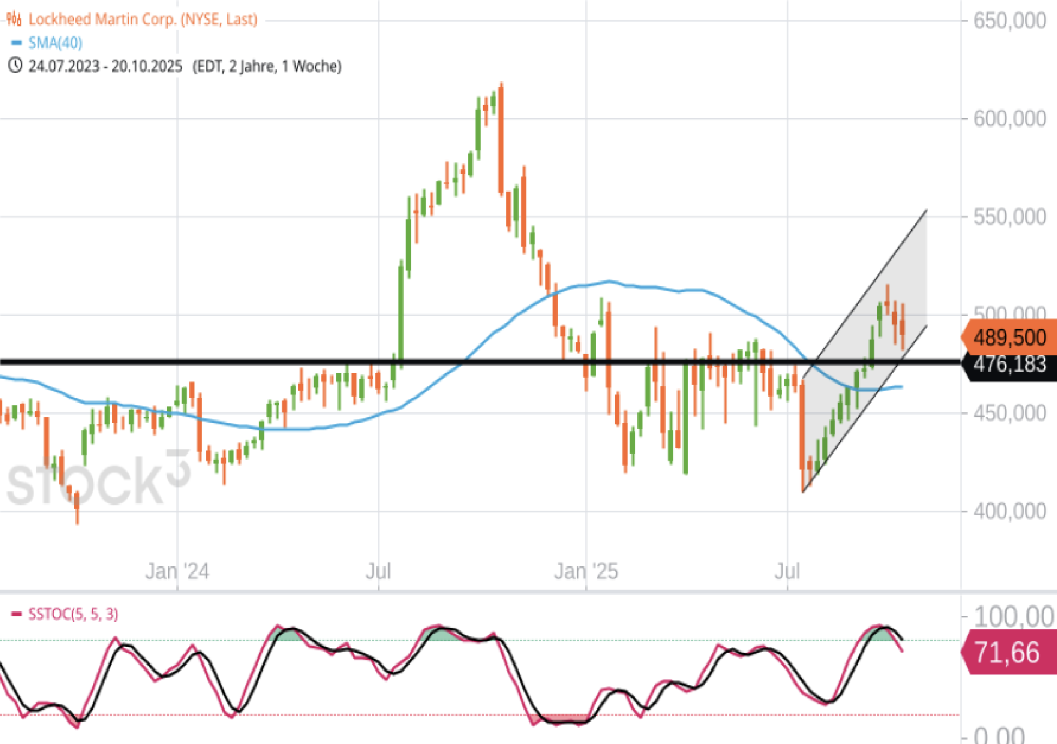Screen dimensions: 1057x744
Task: Click the 400,000 price axis label
Action: click(1009, 511)
